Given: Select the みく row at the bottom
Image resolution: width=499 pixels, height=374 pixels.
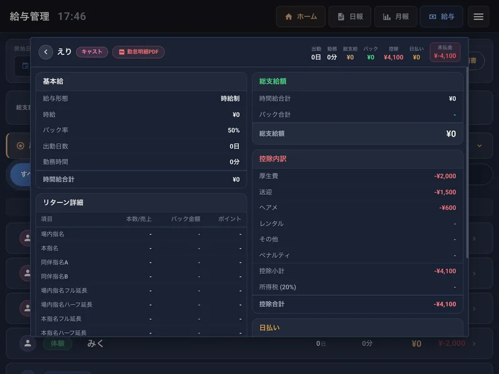Looking at the screenshot, I should (249, 343).
